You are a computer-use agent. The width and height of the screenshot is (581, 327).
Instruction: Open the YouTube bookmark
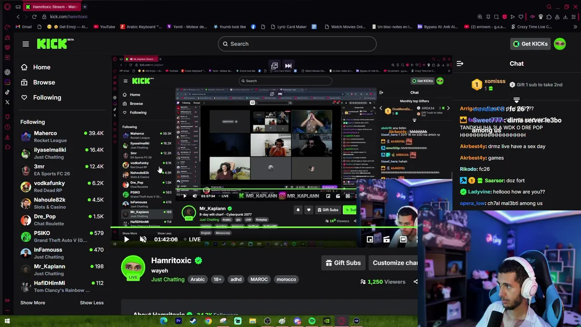pyautogui.click(x=104, y=27)
